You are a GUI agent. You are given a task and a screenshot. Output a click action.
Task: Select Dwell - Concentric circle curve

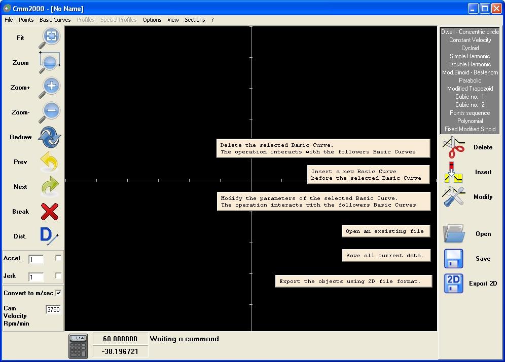coord(470,32)
